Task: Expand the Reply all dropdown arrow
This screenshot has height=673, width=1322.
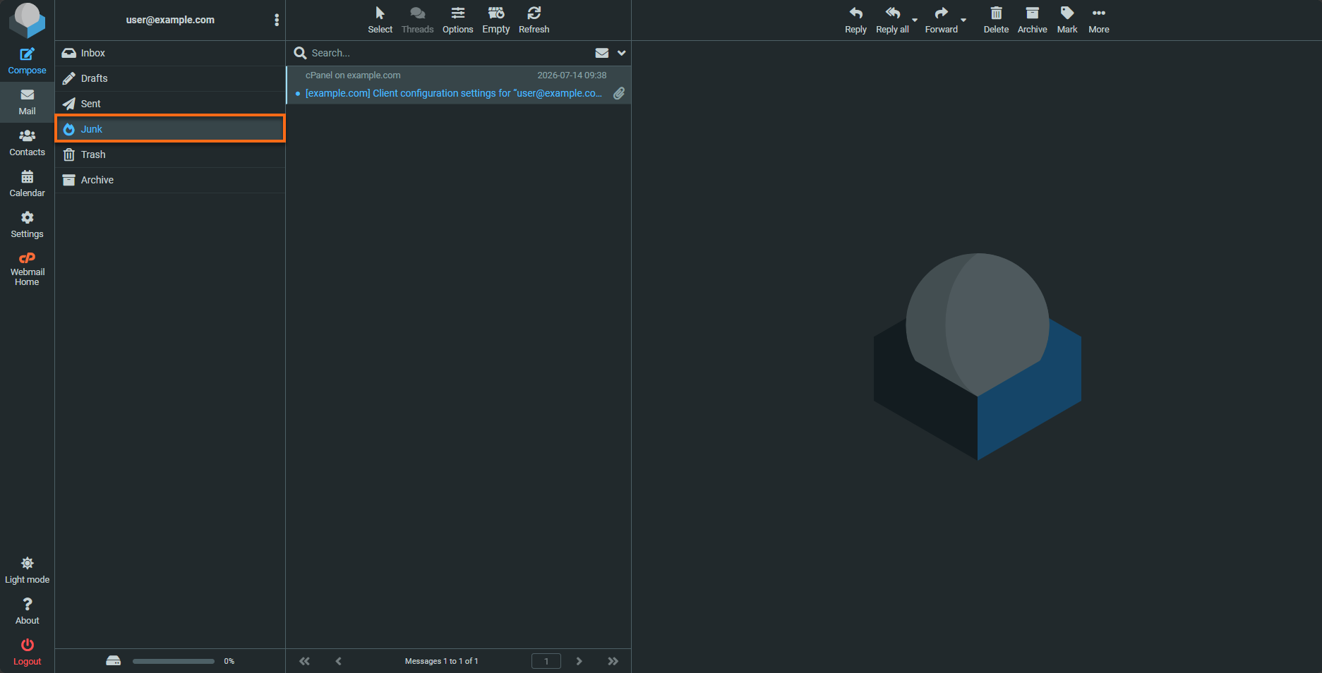Action: pyautogui.click(x=915, y=20)
